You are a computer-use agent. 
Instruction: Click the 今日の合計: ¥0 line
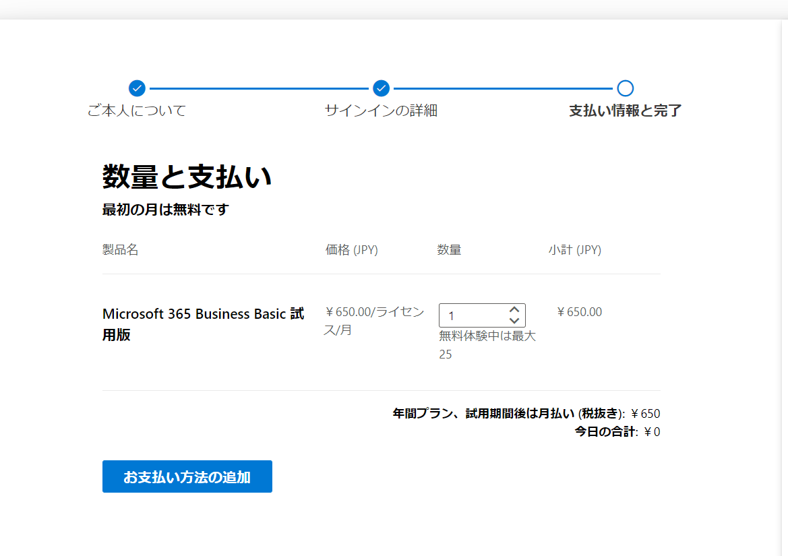[x=617, y=431]
